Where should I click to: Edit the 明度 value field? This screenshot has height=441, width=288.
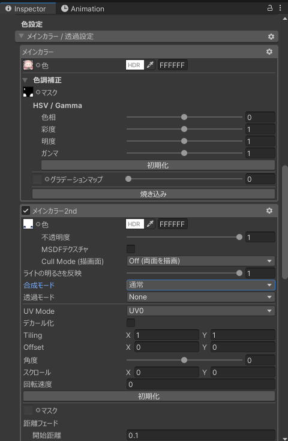[x=260, y=141]
